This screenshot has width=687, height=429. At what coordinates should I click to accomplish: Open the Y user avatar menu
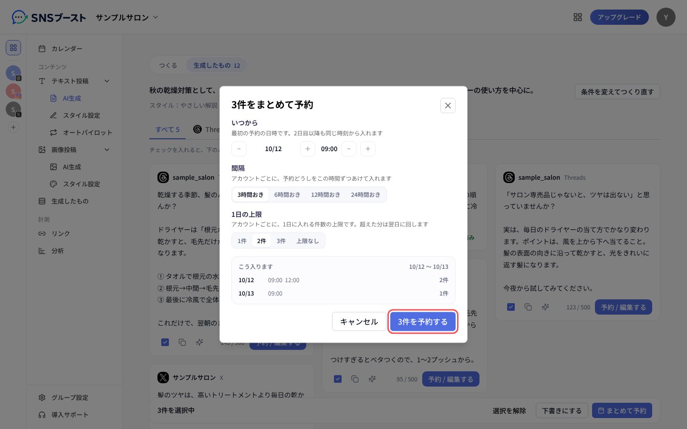click(x=666, y=17)
